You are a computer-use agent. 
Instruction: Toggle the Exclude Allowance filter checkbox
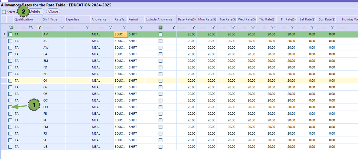click(x=160, y=28)
